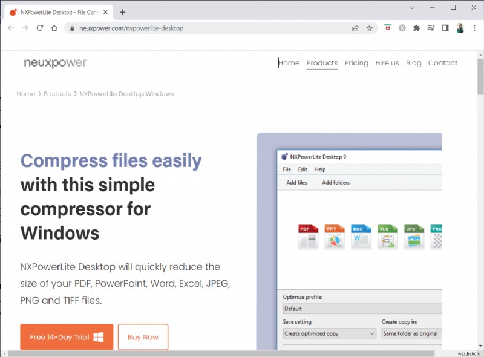Open the media control playlist icon
The width and height of the screenshot is (484, 357).
point(431,28)
